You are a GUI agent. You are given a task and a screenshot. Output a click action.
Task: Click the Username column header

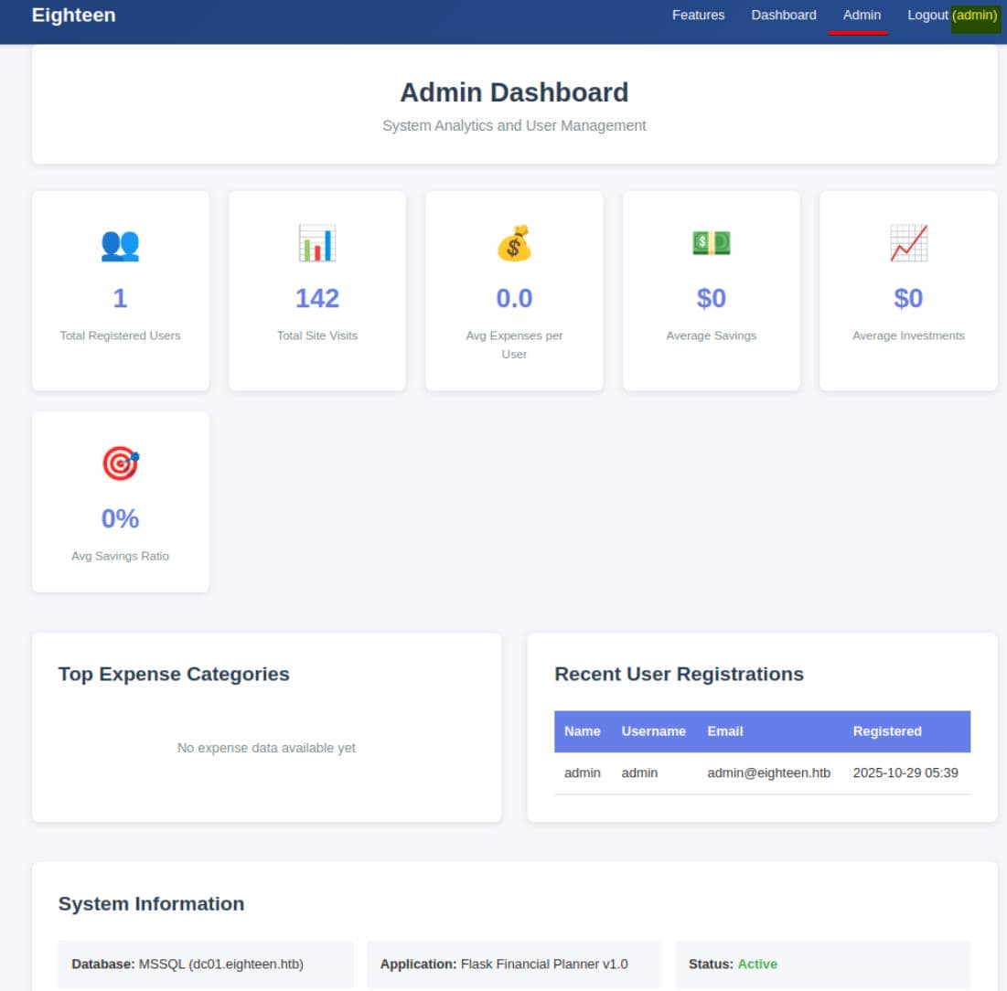653,731
